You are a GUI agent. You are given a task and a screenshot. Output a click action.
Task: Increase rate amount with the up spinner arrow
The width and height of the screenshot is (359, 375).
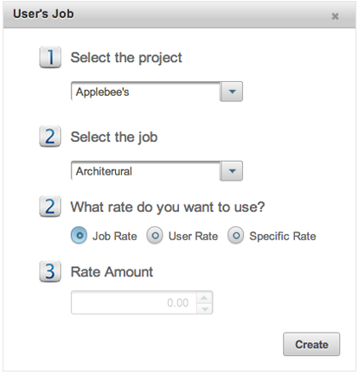coord(204,297)
